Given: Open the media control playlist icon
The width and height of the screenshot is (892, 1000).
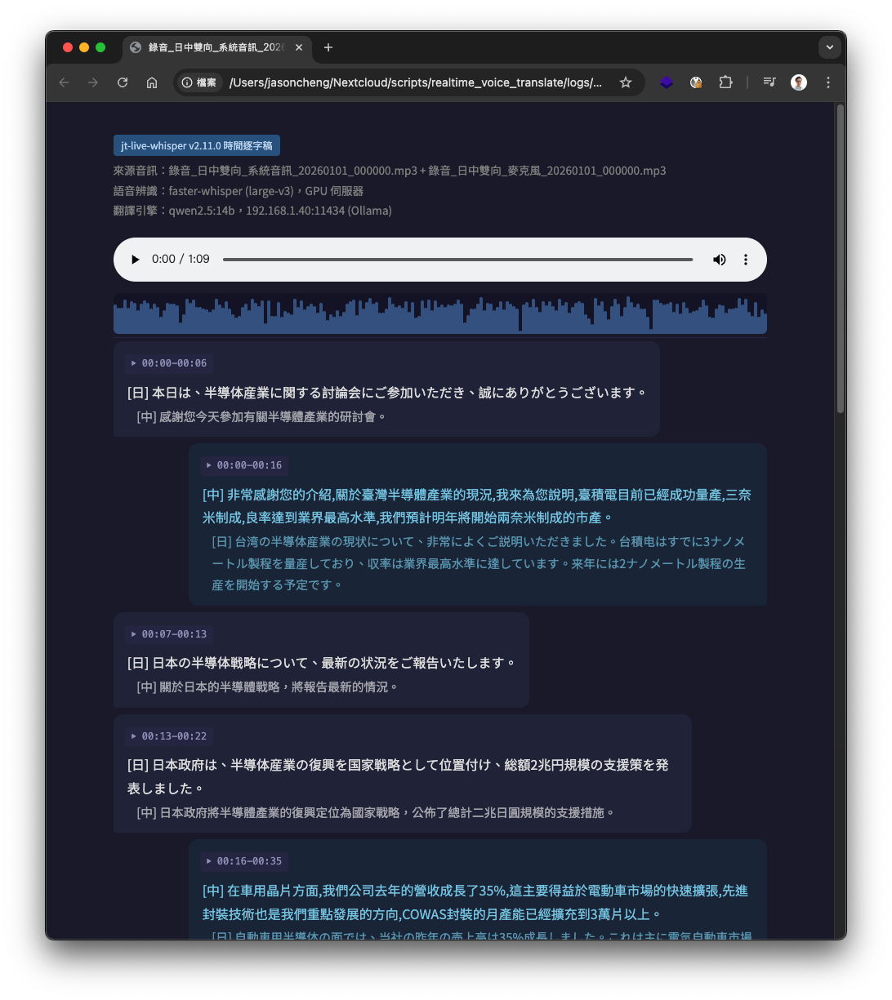Looking at the screenshot, I should (x=769, y=82).
